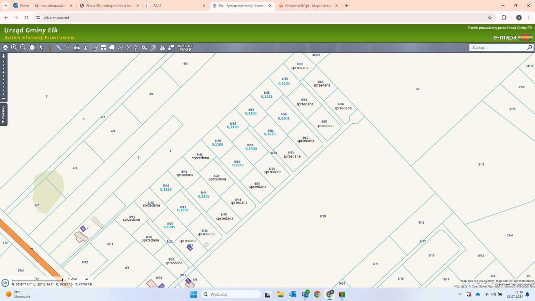Click plus at top of zoom slider

tap(3, 56)
